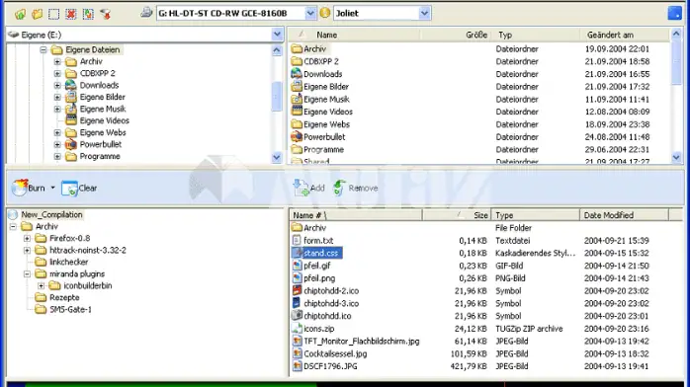Screen dimensions: 690x387
Task: Expand the iconbuilderbin folder
Action: pos(42,285)
